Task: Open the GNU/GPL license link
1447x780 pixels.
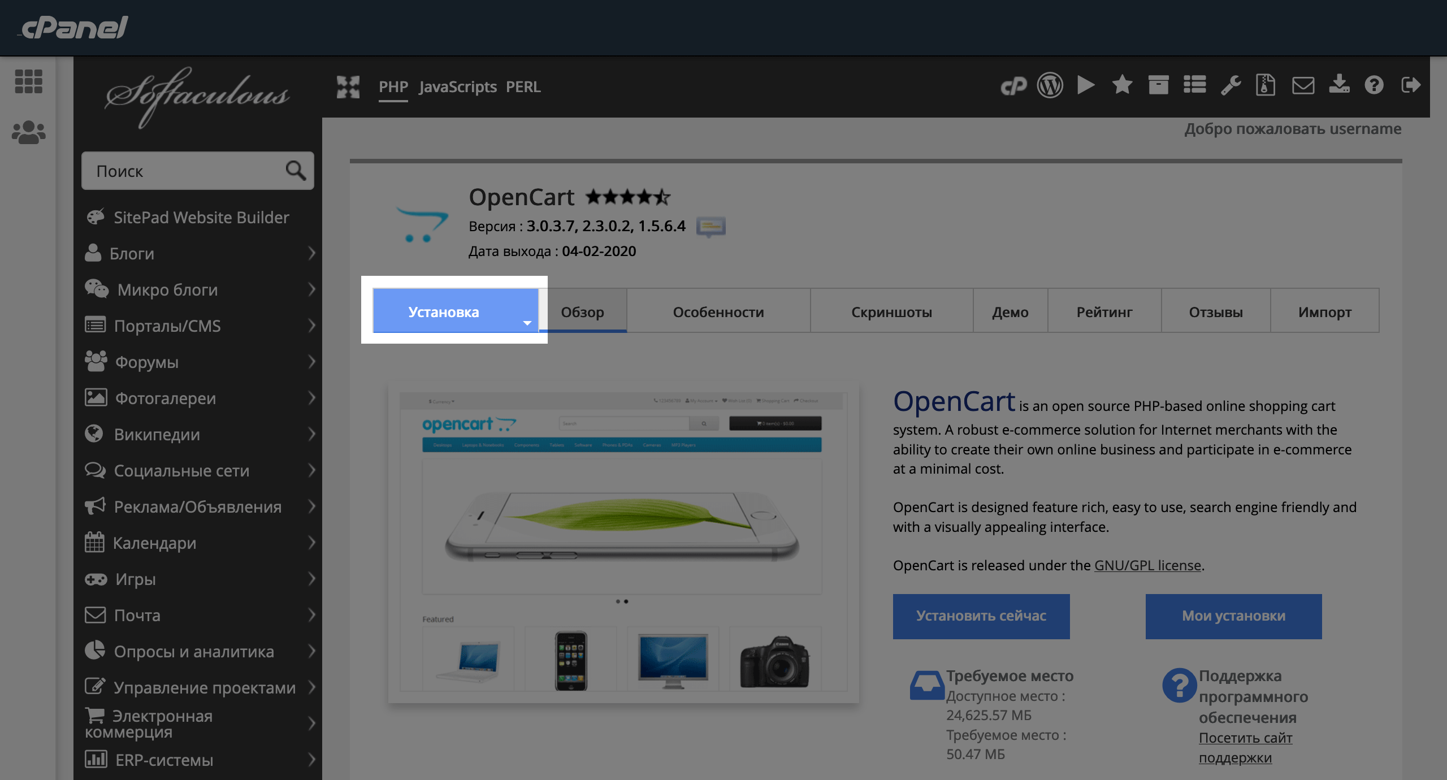Action: coord(1147,565)
